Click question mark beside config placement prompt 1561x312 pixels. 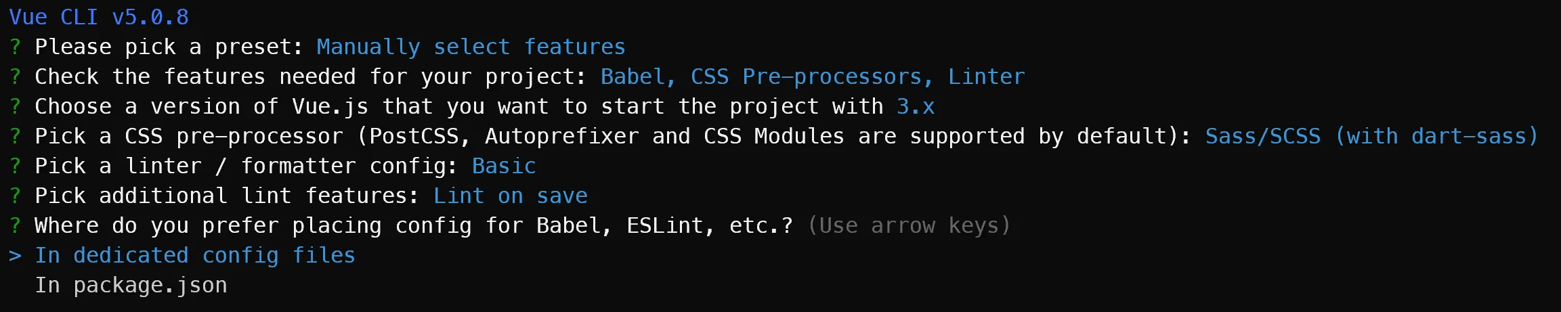coord(15,226)
